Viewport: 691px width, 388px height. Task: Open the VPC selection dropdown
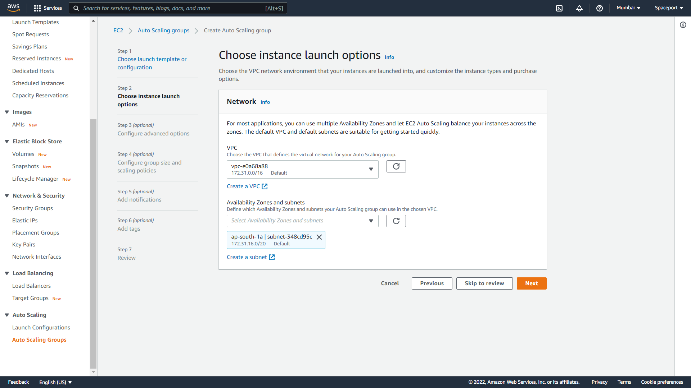coord(302,169)
